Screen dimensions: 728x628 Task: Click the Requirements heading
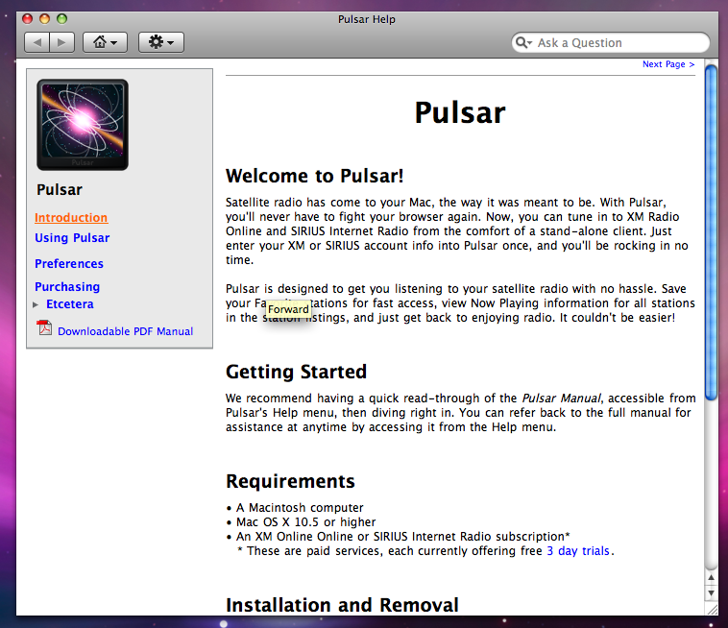pyautogui.click(x=290, y=482)
